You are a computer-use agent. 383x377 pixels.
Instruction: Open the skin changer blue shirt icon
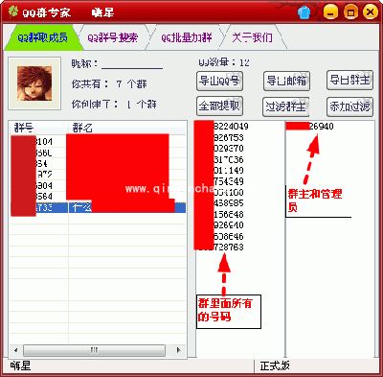pyautogui.click(x=304, y=12)
